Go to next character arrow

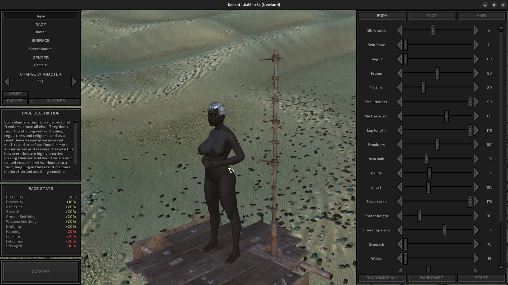tap(74, 82)
